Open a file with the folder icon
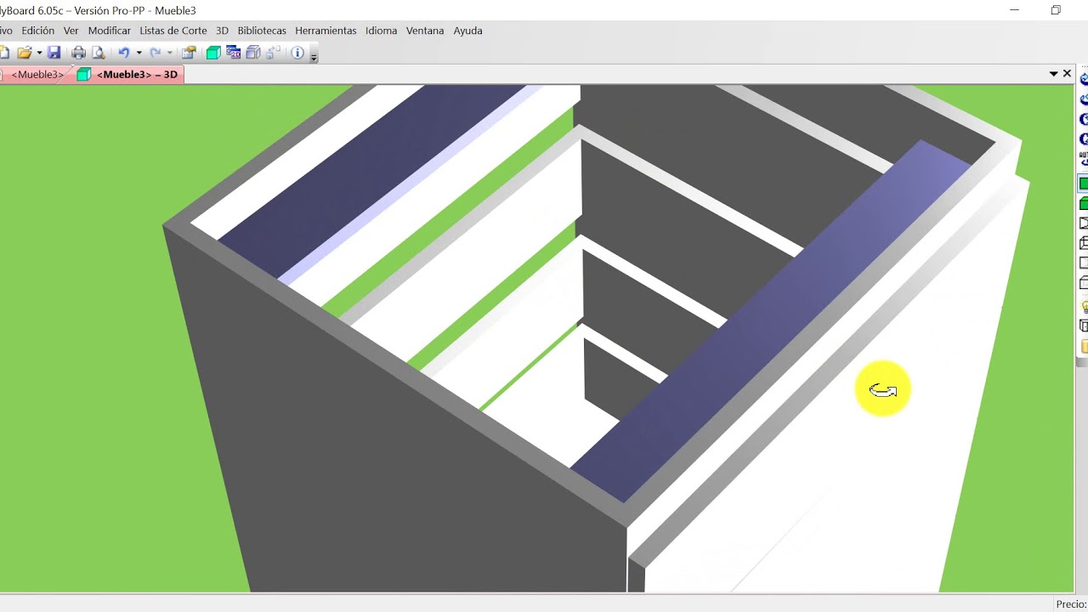Screen dimensions: 1088x612 click(24, 53)
